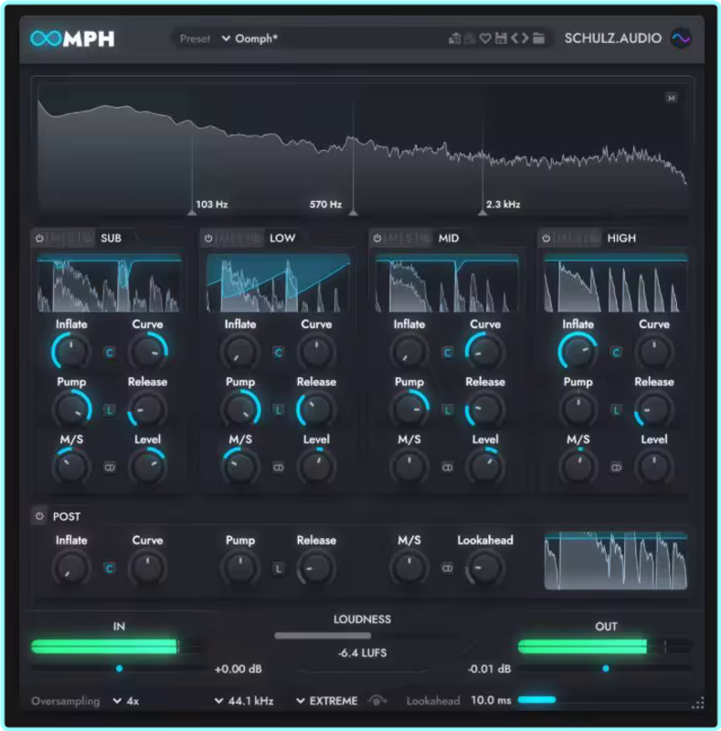Viewport: 721px width, 731px height.
Task: Click the -0.01 dB output gain value
Action: (489, 669)
